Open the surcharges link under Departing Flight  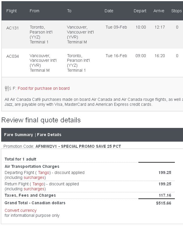tap(34, 177)
